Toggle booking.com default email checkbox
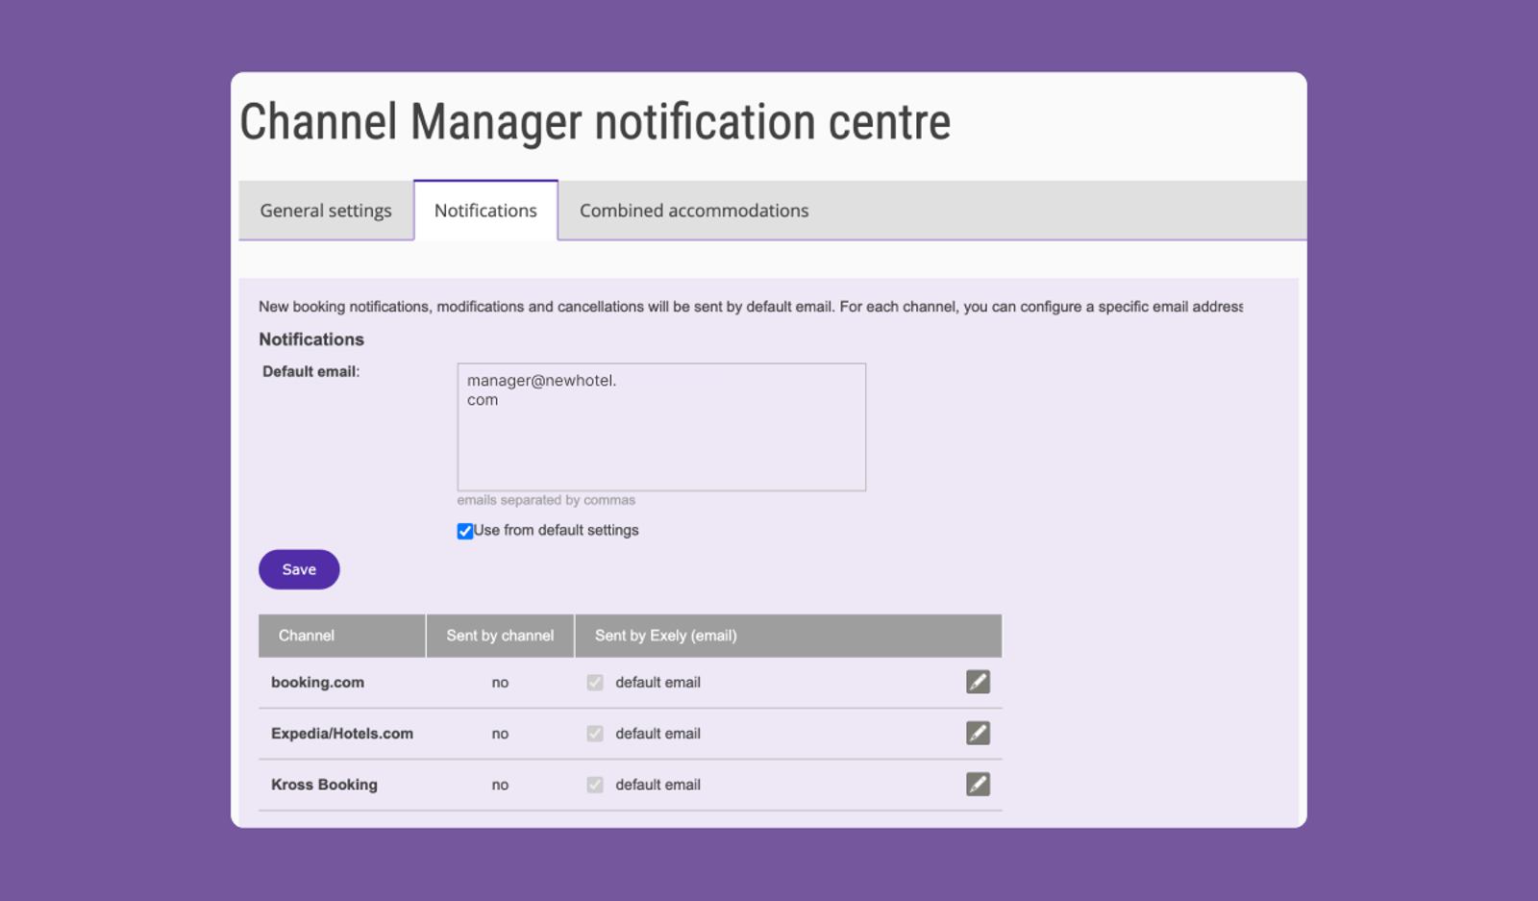1538x901 pixels. [x=595, y=682]
